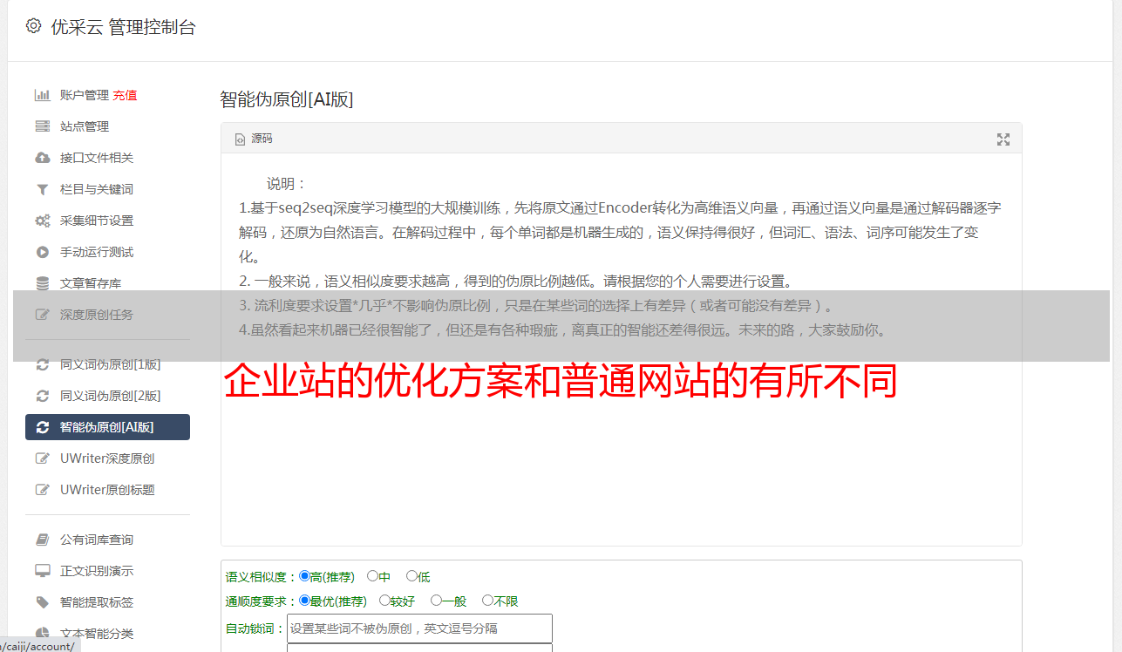Click the refresh icon for 同义词伪原创[2版]
The height and width of the screenshot is (652, 1122).
coord(42,396)
